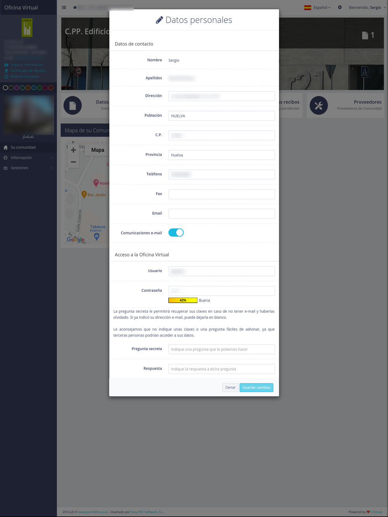Click the Guardar cambios button
The width and height of the screenshot is (388, 517).
256,388
